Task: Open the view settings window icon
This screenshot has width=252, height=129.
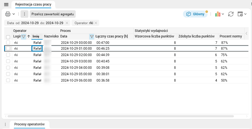Action: click(x=240, y=14)
